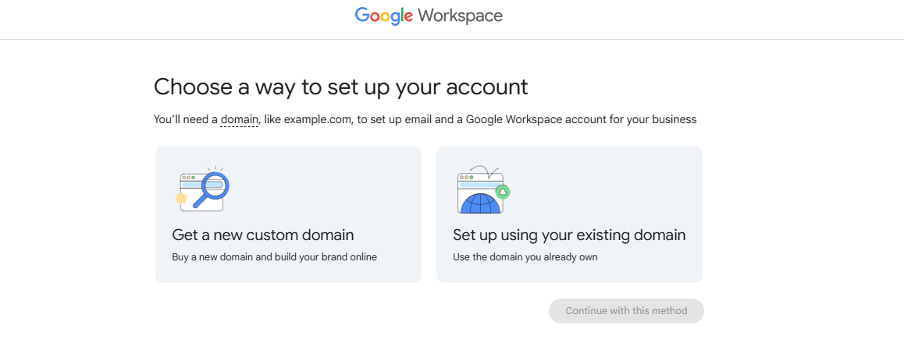
Task: Click 'Buy a new domain and build your brand online'
Action: [x=275, y=257]
